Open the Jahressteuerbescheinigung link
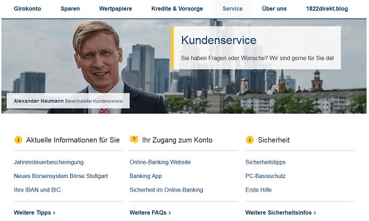 coord(49,162)
